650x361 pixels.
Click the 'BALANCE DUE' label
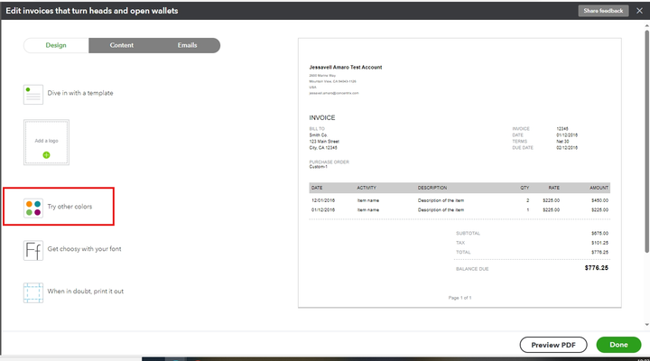pyautogui.click(x=472, y=269)
